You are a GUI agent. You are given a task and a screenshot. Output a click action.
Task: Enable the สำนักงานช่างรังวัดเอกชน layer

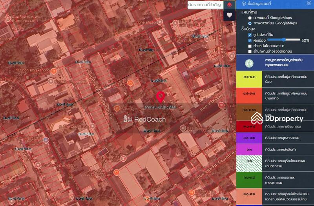coord(250,51)
